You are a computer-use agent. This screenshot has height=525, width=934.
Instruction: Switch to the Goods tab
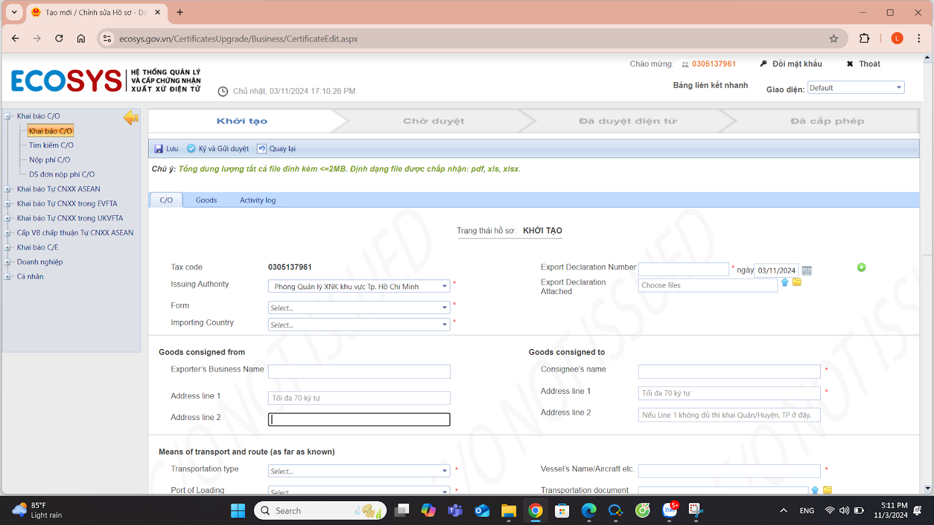click(206, 200)
